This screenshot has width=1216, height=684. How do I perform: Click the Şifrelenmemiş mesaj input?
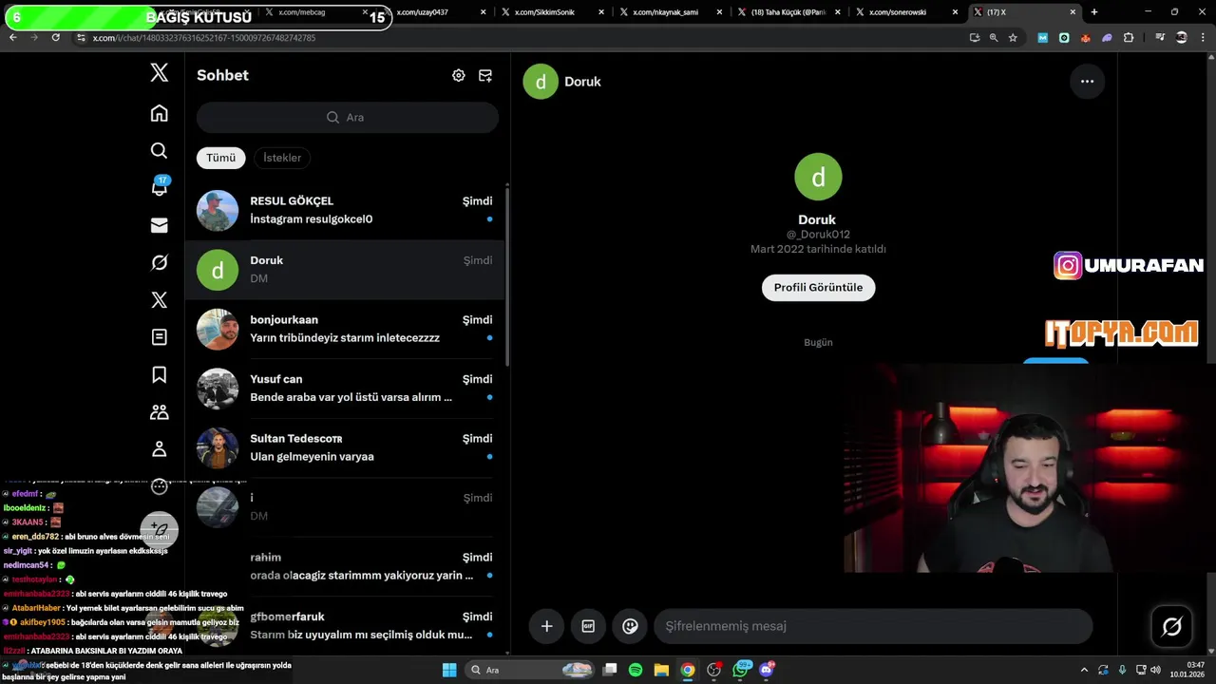coord(872,626)
